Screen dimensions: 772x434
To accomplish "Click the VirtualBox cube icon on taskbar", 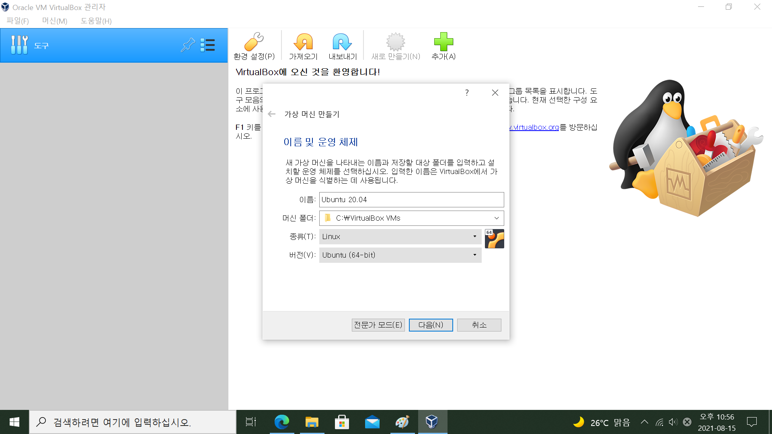I will (432, 422).
